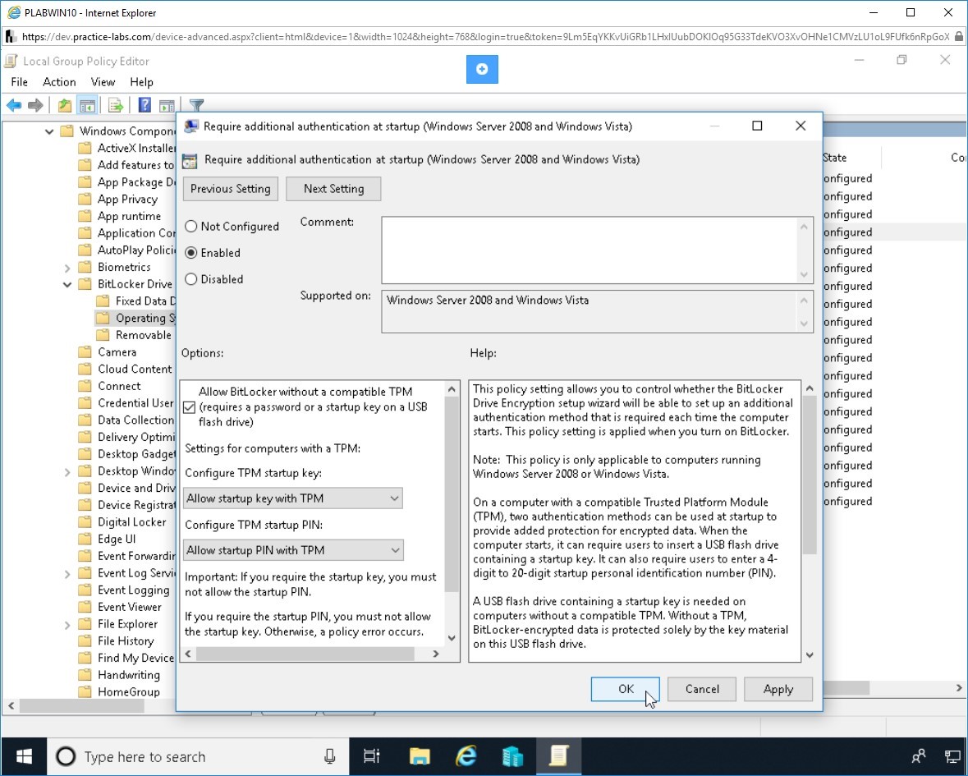Click the Camera folder icon in tree
Screen dimensions: 968x776
[85, 352]
